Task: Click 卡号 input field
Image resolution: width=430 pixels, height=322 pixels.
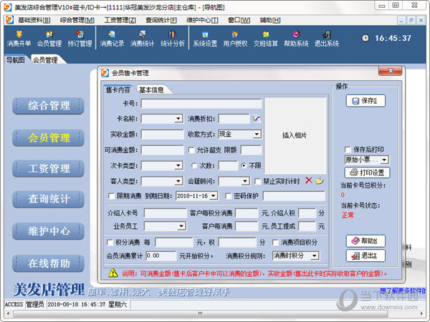Action: [201, 104]
